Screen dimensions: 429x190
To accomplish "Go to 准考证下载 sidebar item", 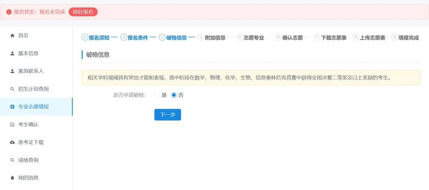I will point(36,142).
